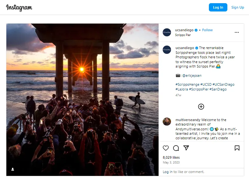The image size is (249, 181).
Task: Follow the ucsandiego account
Action: coord(207,30)
